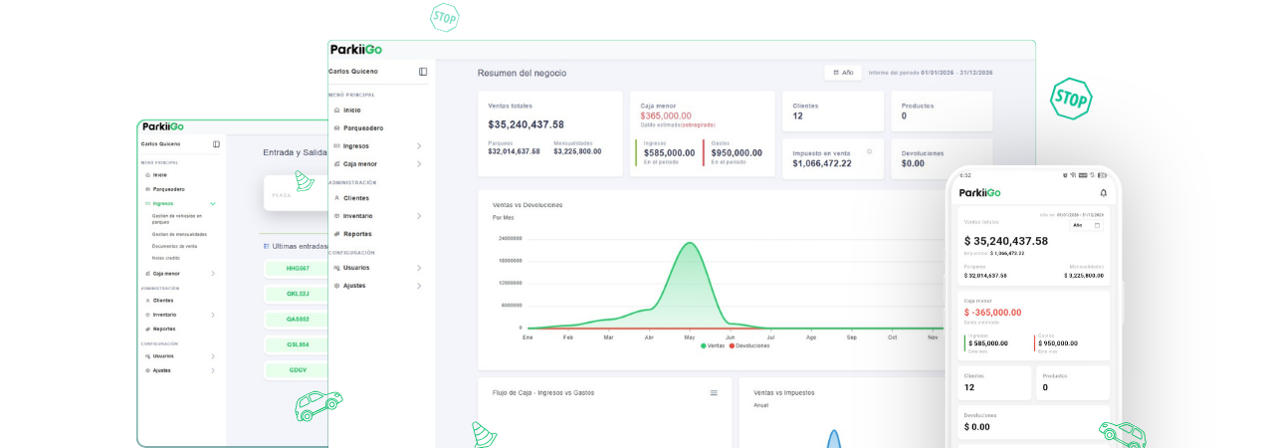Expand Usuarios in the center dashboard sidebar

tap(419, 268)
